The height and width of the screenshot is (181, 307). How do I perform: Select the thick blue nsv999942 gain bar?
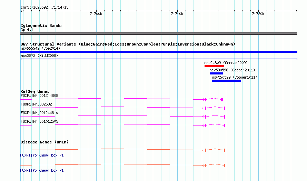click(x=159, y=52)
